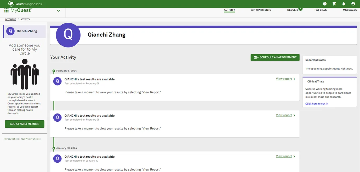The image size is (360, 172).
Task: Switch to the Appointments tab
Action: 261,10
